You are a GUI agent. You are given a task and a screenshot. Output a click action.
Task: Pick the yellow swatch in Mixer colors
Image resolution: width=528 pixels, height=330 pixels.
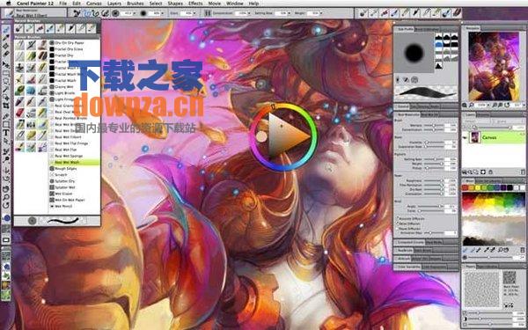[x=478, y=188]
